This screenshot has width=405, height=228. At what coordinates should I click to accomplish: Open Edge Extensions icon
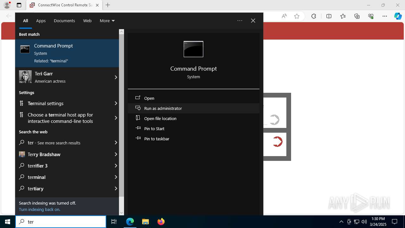[314, 16]
